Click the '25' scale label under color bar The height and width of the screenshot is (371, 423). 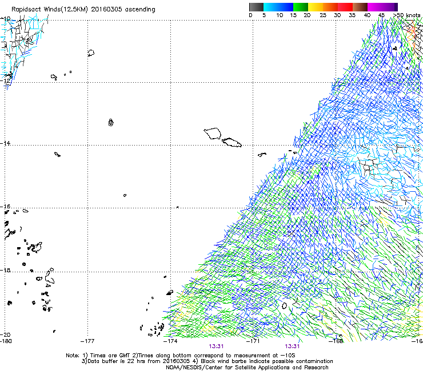(x=322, y=15)
